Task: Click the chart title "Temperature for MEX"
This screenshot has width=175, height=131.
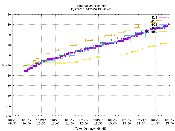Action: (x=91, y=6)
